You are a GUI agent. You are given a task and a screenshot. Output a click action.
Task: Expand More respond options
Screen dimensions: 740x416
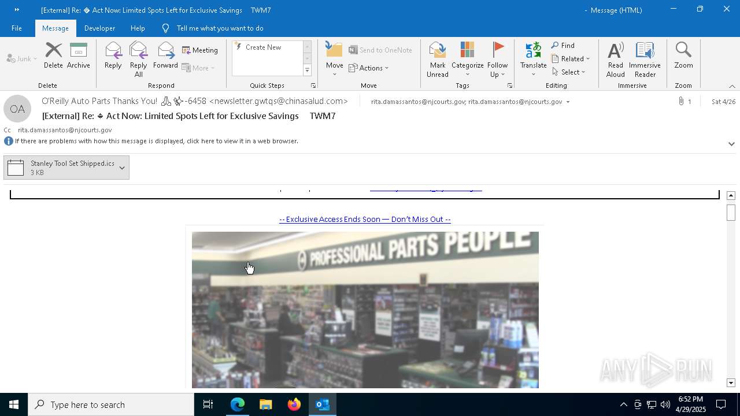198,68
